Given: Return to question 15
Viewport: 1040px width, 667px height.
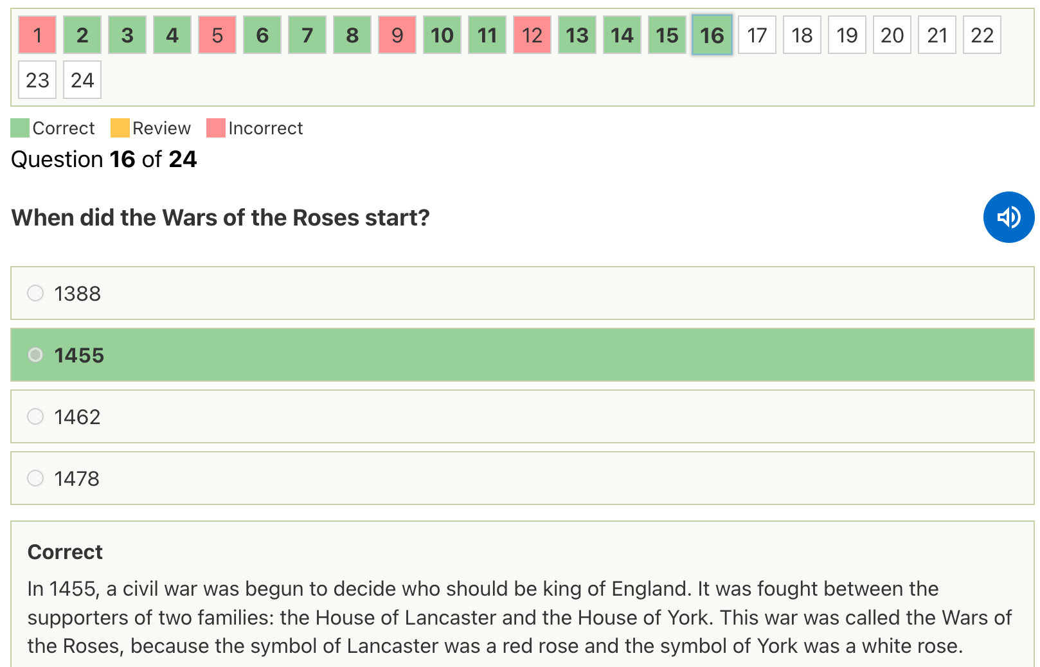Looking at the screenshot, I should click(667, 35).
